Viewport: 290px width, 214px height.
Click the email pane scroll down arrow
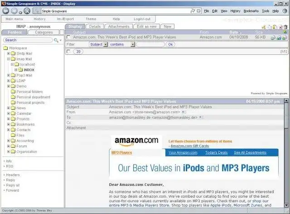(x=286, y=205)
